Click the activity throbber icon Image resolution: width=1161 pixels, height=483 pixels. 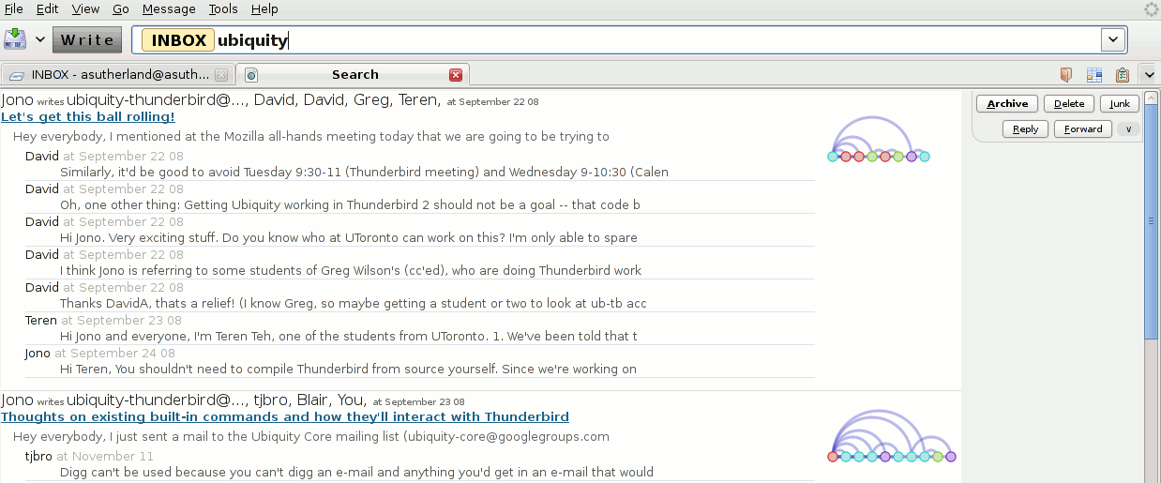1152,8
